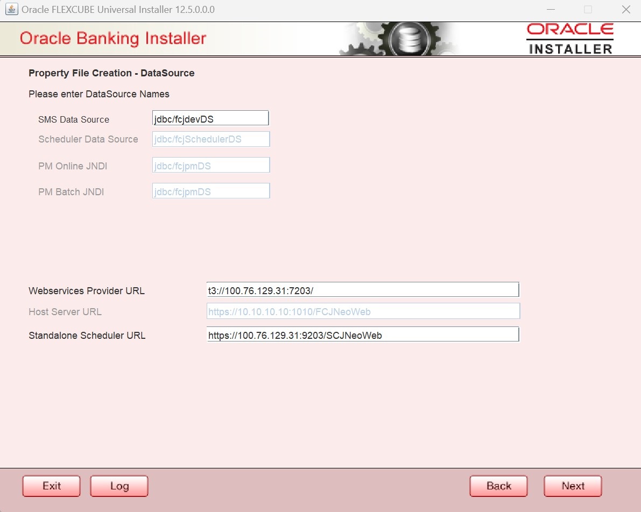641x512 pixels.
Task: Click the Host Server URL field
Action: (363, 311)
